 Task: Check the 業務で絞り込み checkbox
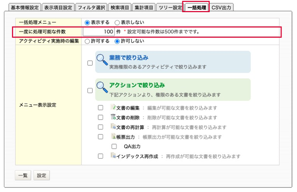(x=90, y=63)
